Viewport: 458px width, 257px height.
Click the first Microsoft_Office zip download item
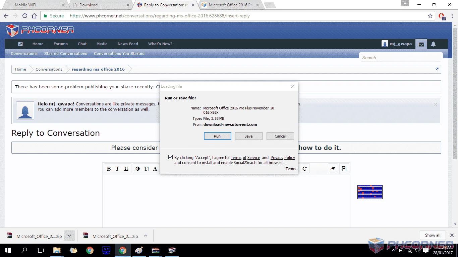click(34, 236)
